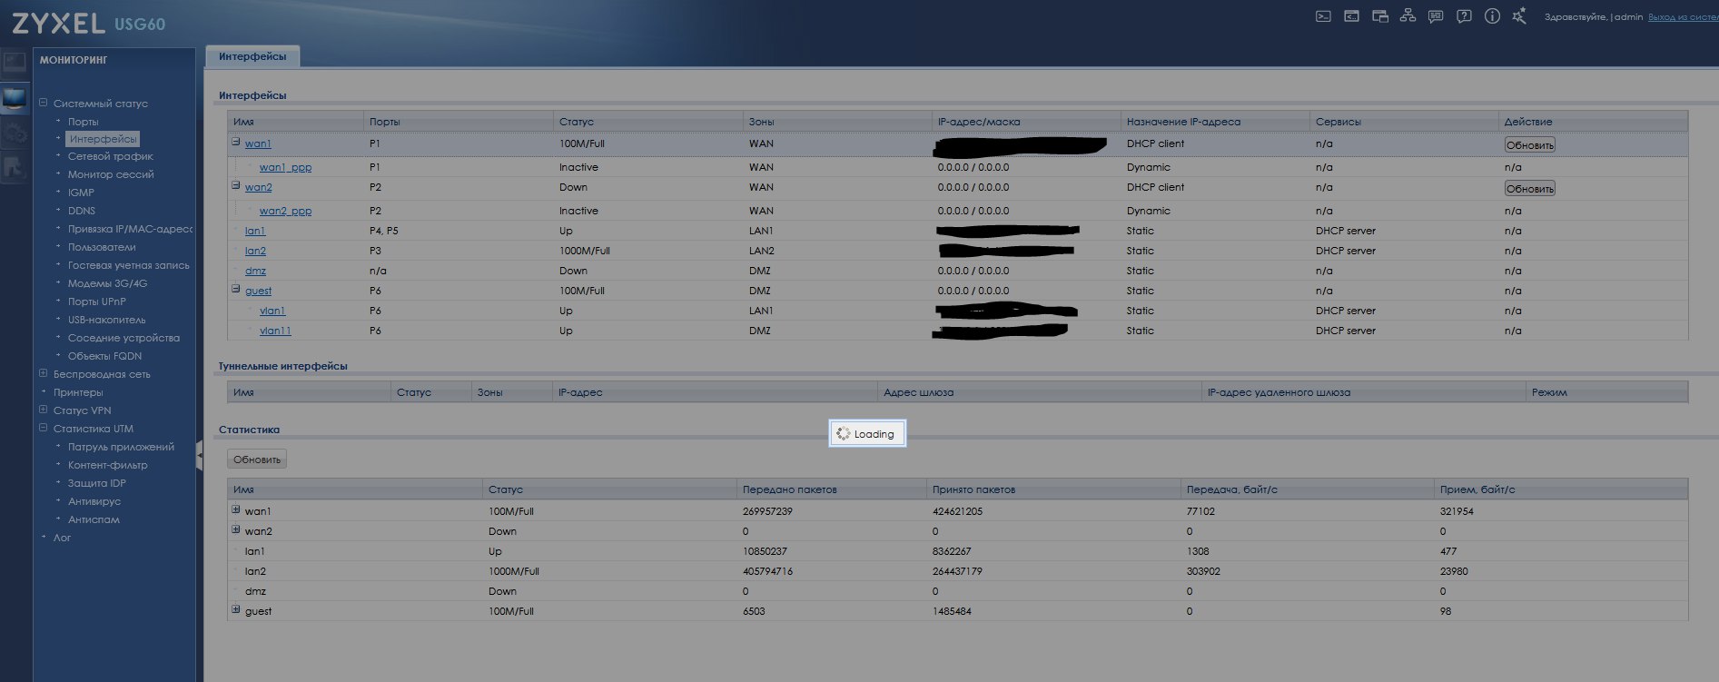This screenshot has height=682, width=1719.
Task: Open the vlan1 interface link
Action: [272, 311]
